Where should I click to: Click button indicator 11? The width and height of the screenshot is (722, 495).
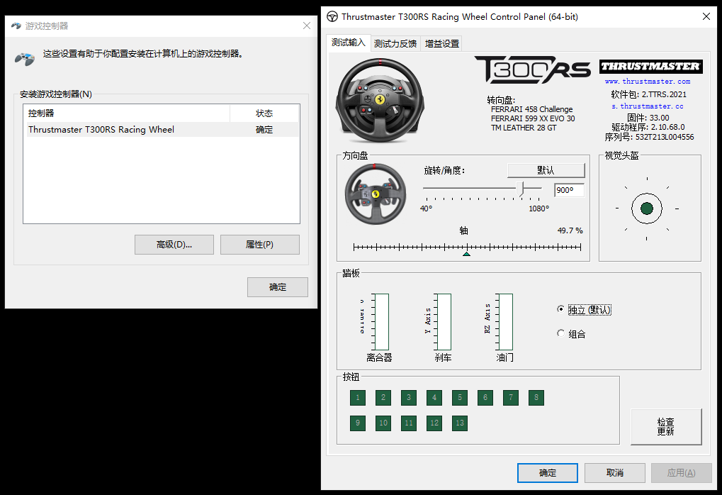point(409,423)
